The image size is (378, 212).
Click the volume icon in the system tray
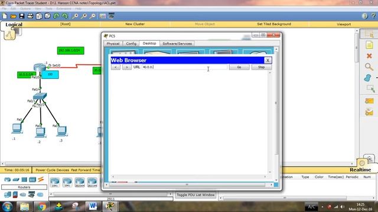point(343,207)
